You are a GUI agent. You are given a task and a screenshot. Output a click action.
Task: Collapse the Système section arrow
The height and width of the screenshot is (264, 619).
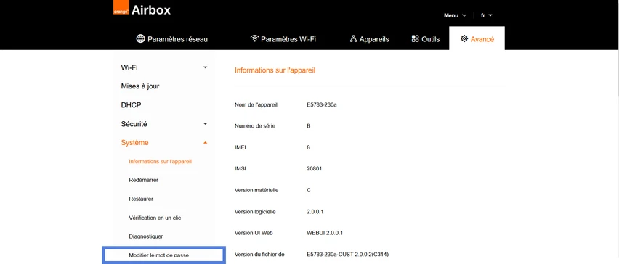point(206,143)
